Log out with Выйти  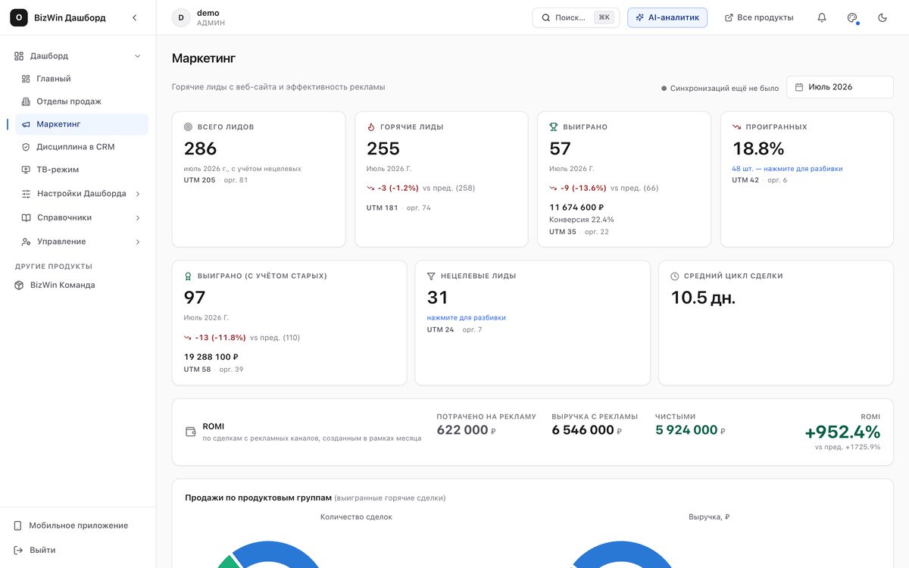[78, 550]
